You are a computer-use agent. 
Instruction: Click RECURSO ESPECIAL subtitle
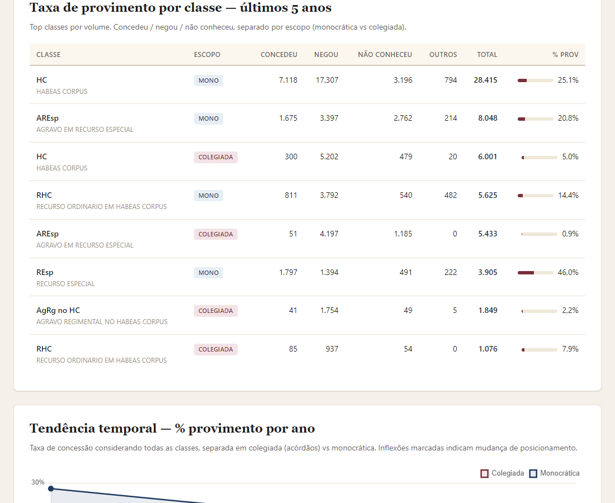pos(65,283)
